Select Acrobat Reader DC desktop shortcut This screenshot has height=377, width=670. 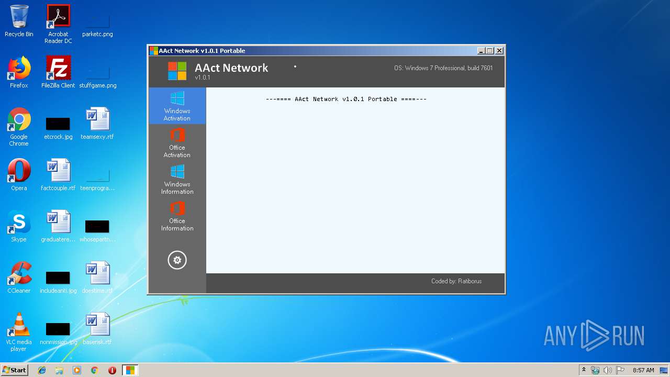tap(58, 24)
